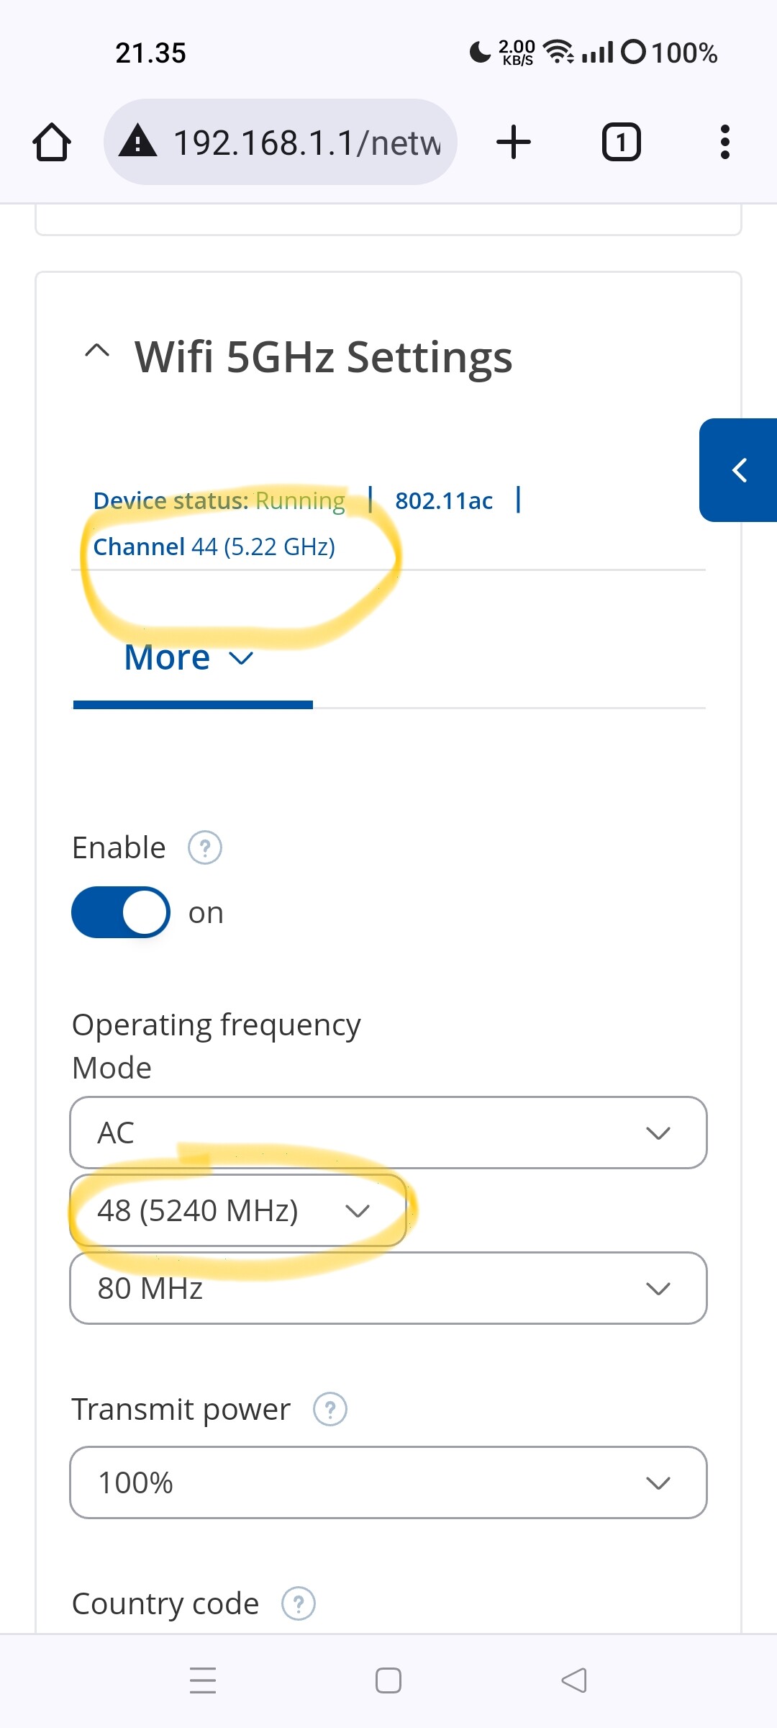Open the blue side panel arrow
Screen dimensions: 777x1728
pyautogui.click(x=739, y=470)
